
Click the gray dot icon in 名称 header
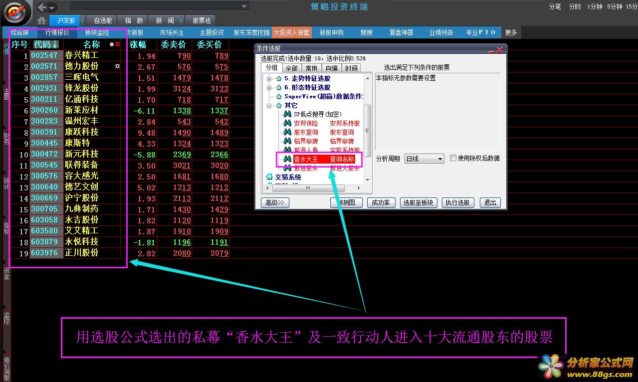pyautogui.click(x=112, y=44)
